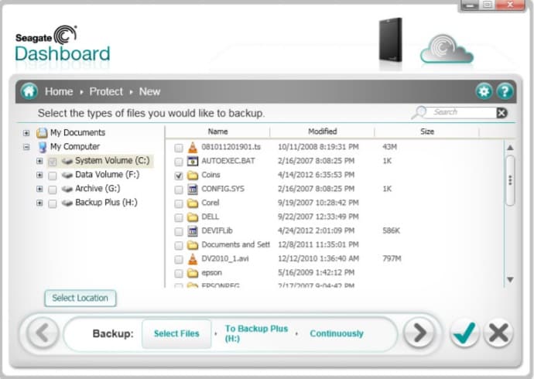Click the file list scrollbar thumb
The image size is (534, 379).
[510, 181]
